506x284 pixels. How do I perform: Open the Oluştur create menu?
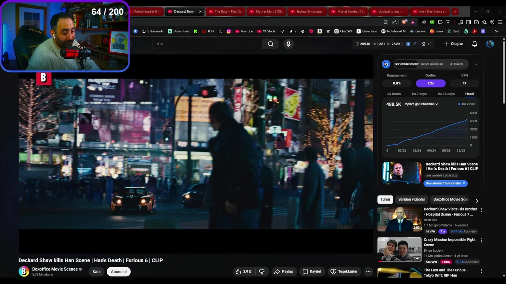(x=453, y=44)
